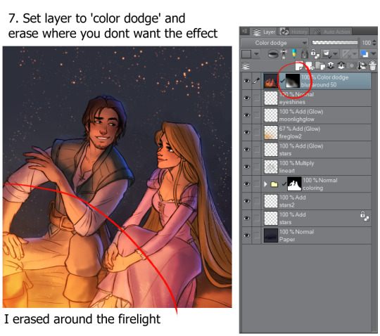Open the ruler showing-area dropdown arrow
Screen dimensions: 380x336
coord(355,53)
